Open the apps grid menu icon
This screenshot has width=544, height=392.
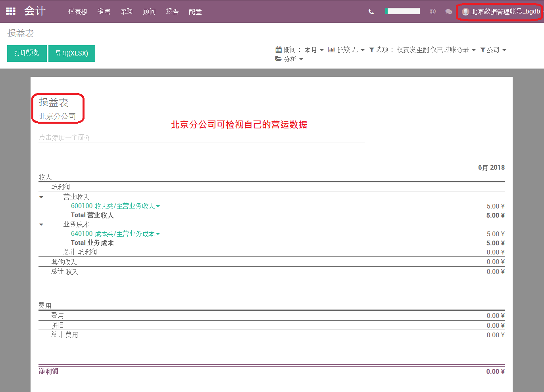[11, 11]
